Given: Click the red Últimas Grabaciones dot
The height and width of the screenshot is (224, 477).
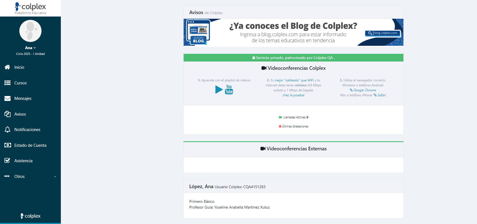Looking at the screenshot, I should pos(280,126).
